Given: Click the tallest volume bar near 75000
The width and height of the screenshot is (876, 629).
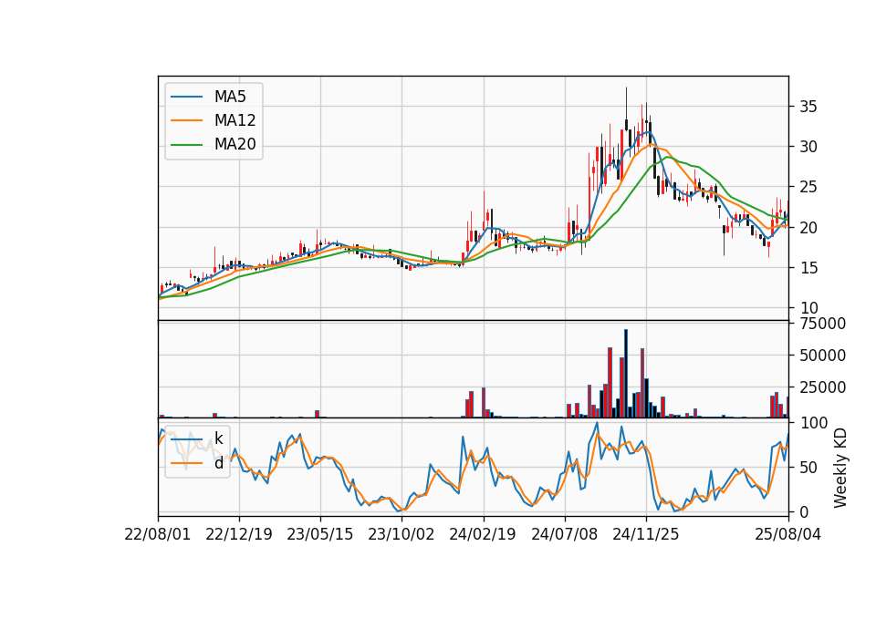Looking at the screenshot, I should point(626,374).
